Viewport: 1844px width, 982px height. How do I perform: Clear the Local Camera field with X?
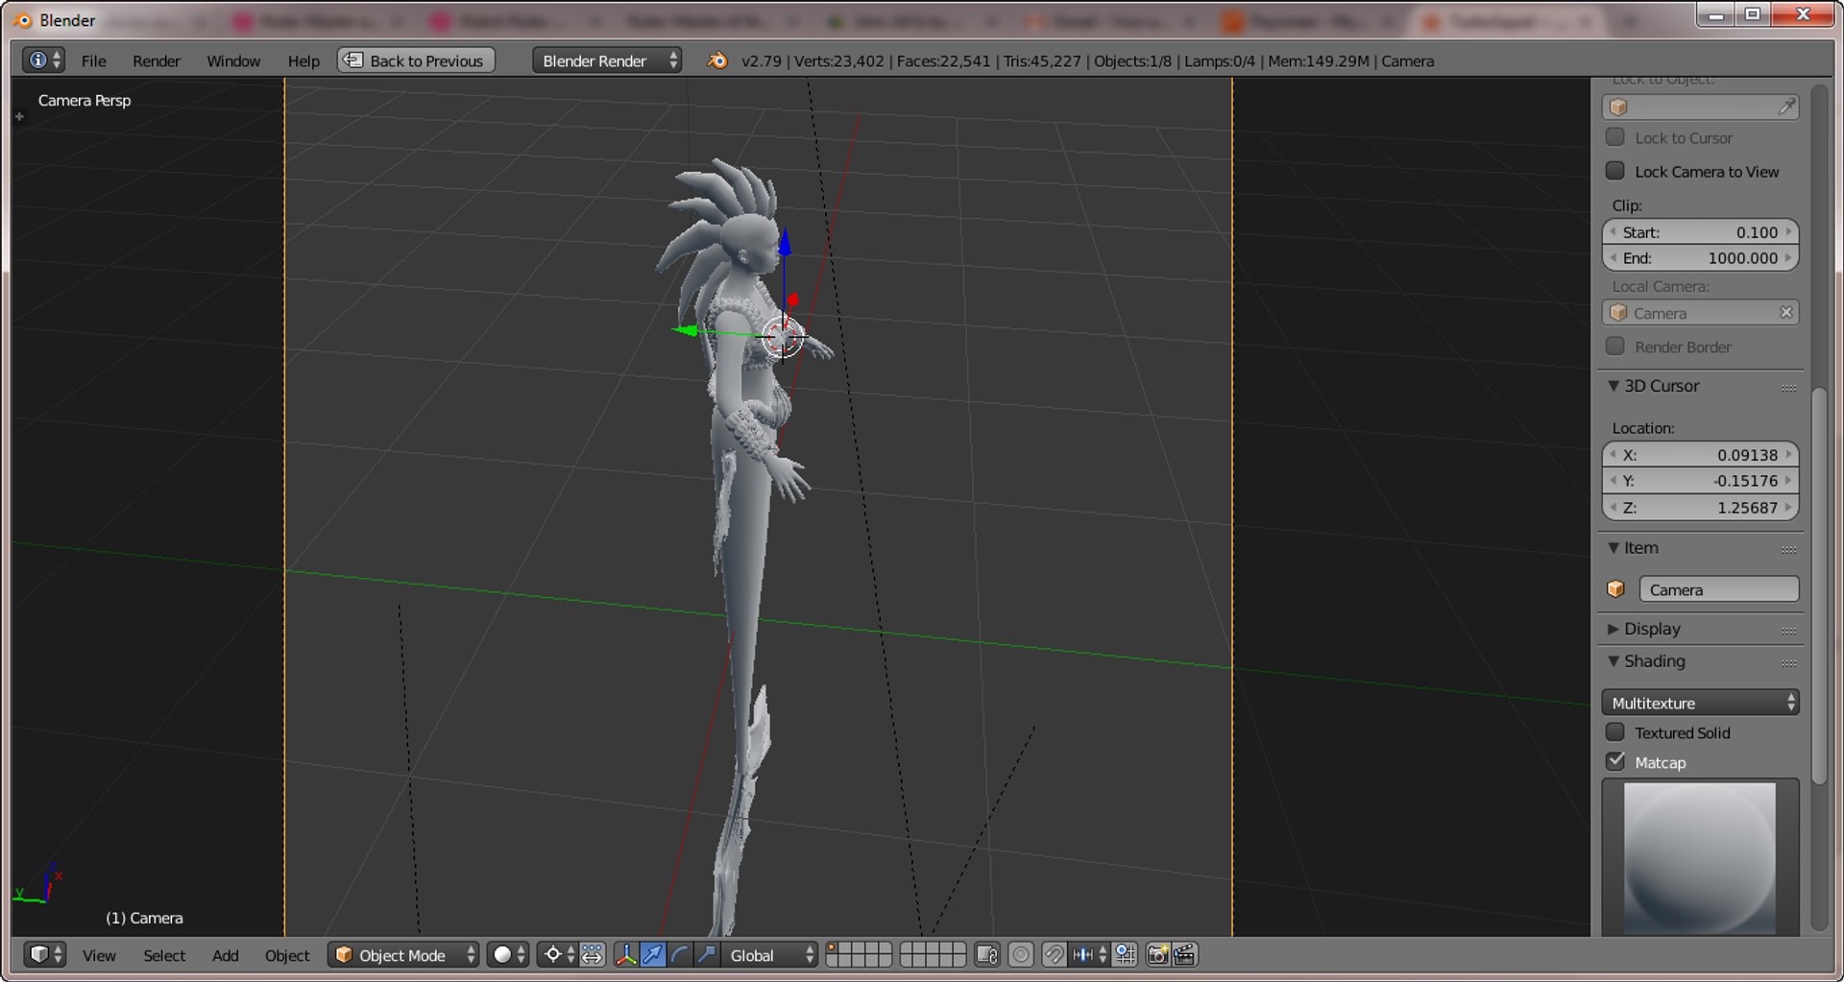tap(1785, 313)
